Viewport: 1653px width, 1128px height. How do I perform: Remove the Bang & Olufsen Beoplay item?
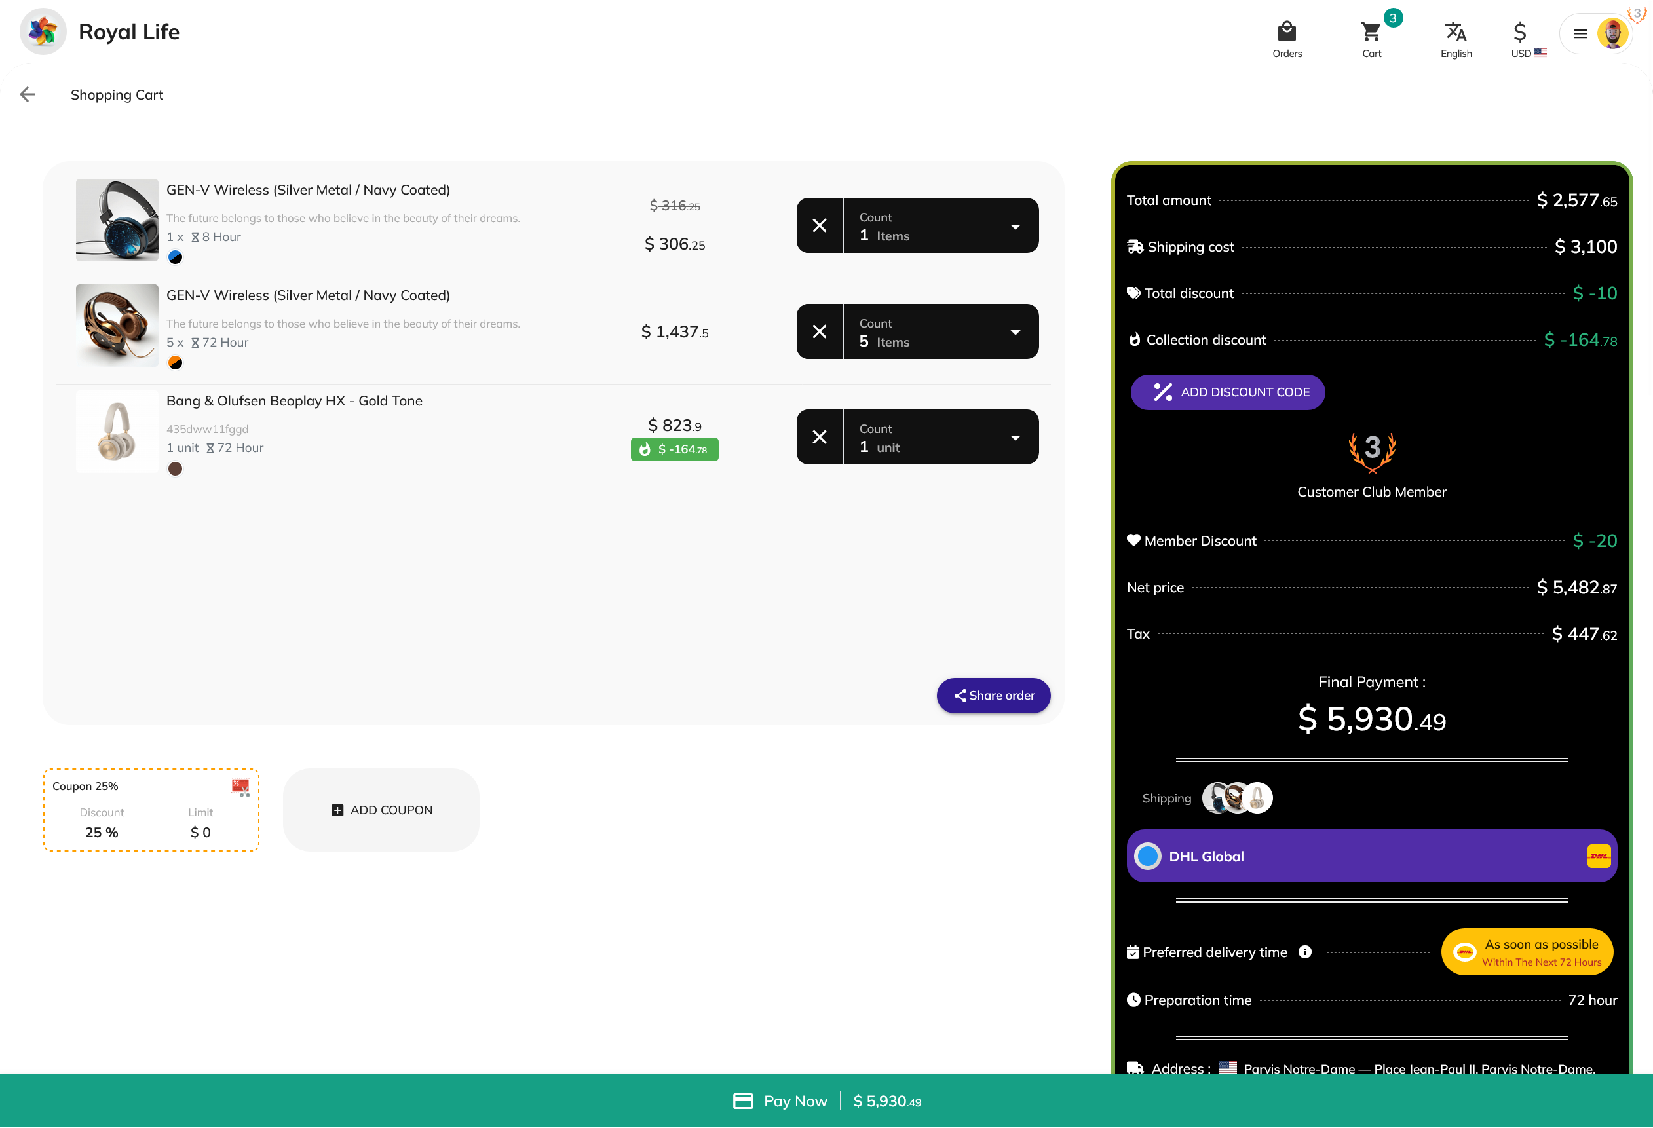(x=820, y=438)
